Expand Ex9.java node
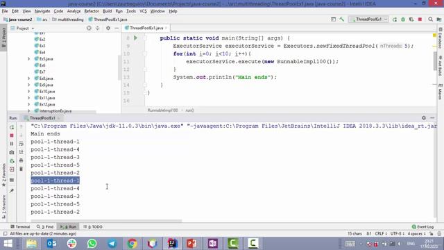 pyautogui.click(x=28, y=85)
